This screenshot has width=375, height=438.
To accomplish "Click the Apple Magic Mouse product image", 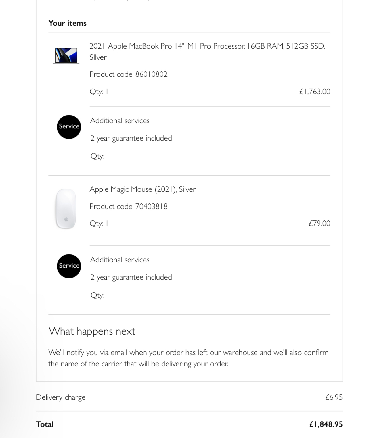I will tap(66, 209).
